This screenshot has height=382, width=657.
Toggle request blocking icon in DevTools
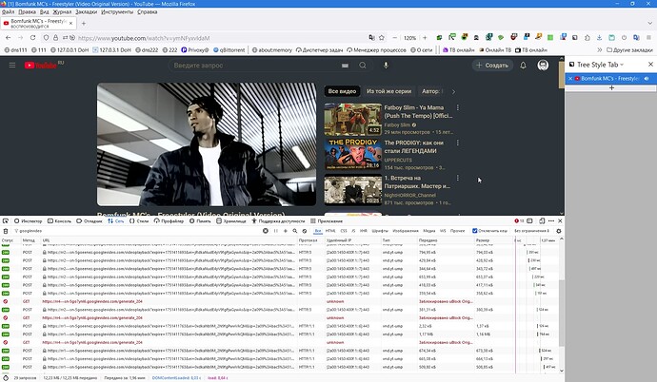[305, 231]
